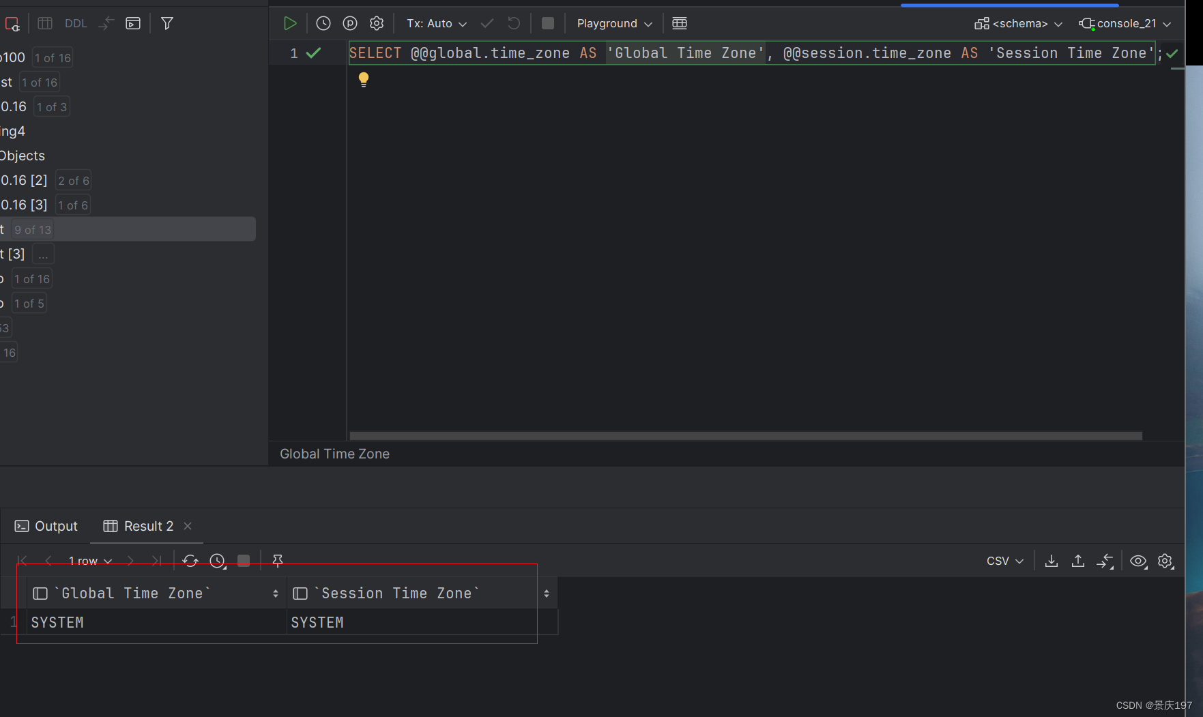Image resolution: width=1203 pixels, height=717 pixels.
Task: Open the table view icon in sidebar toolbar
Action: 45,23
